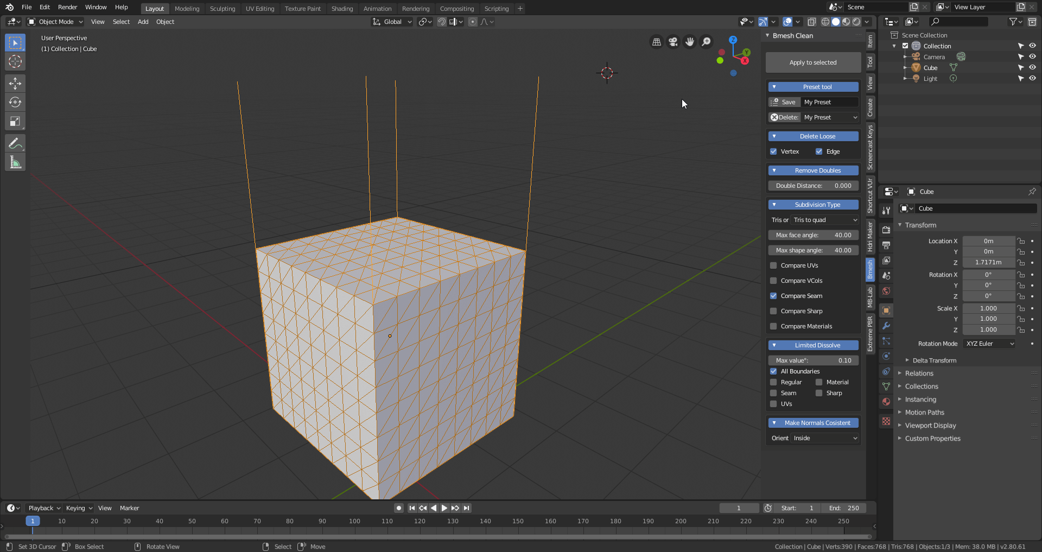Switch to the Shading workspace tab
Viewport: 1042px width, 552px height.
pyautogui.click(x=342, y=8)
